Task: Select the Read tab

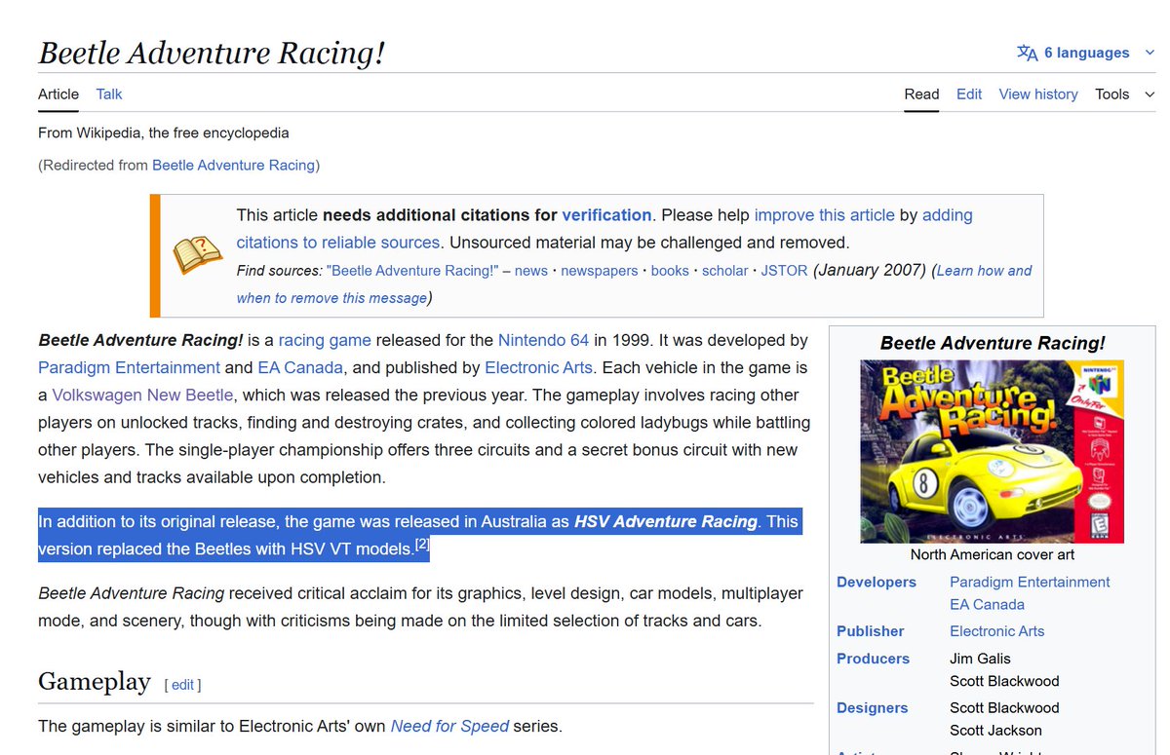Action: pyautogui.click(x=921, y=94)
